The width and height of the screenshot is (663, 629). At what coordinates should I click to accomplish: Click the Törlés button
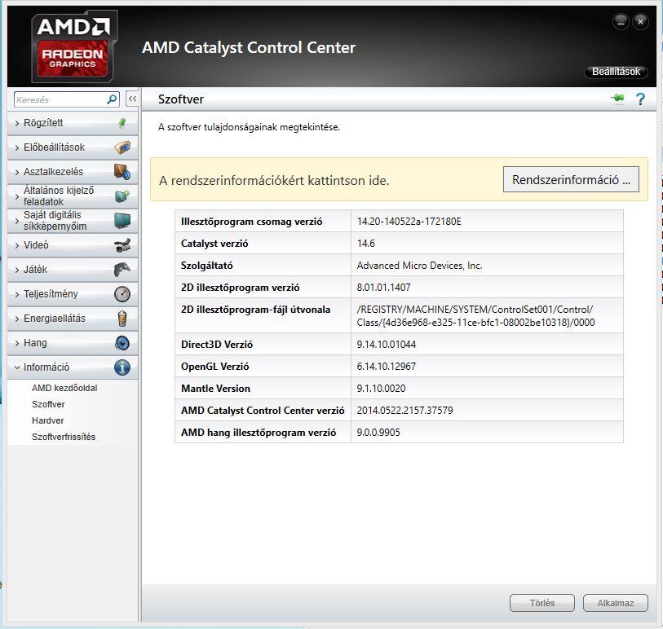[542, 603]
